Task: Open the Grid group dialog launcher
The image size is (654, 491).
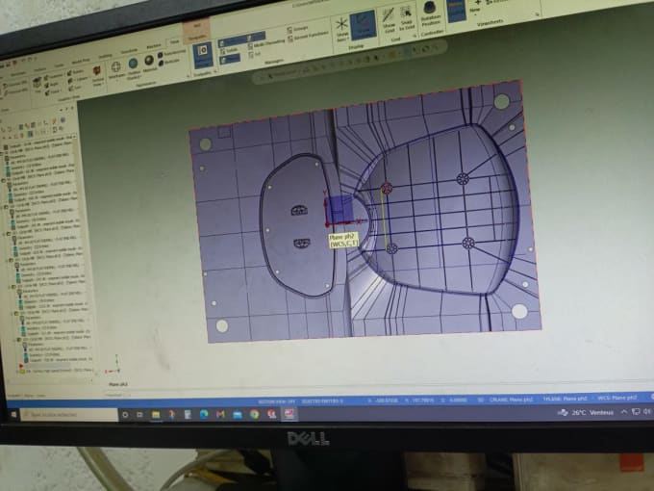Action: 415,37
